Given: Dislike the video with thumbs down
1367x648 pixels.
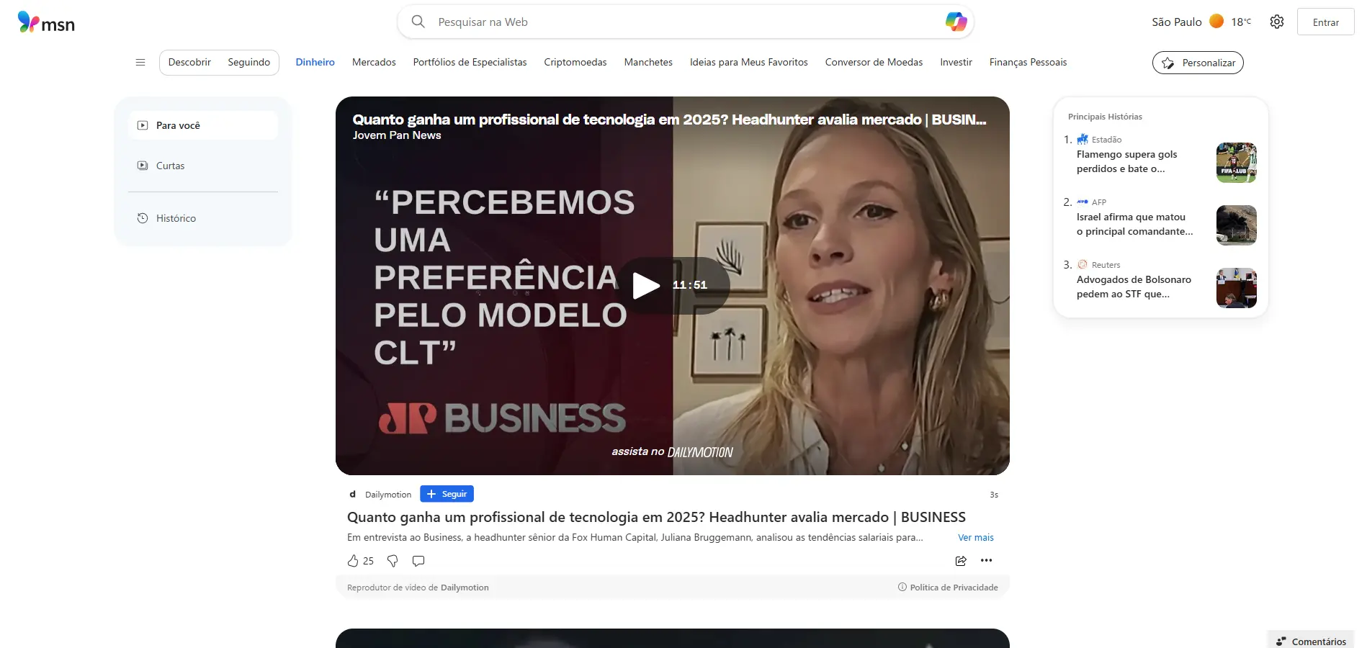Looking at the screenshot, I should coord(393,561).
